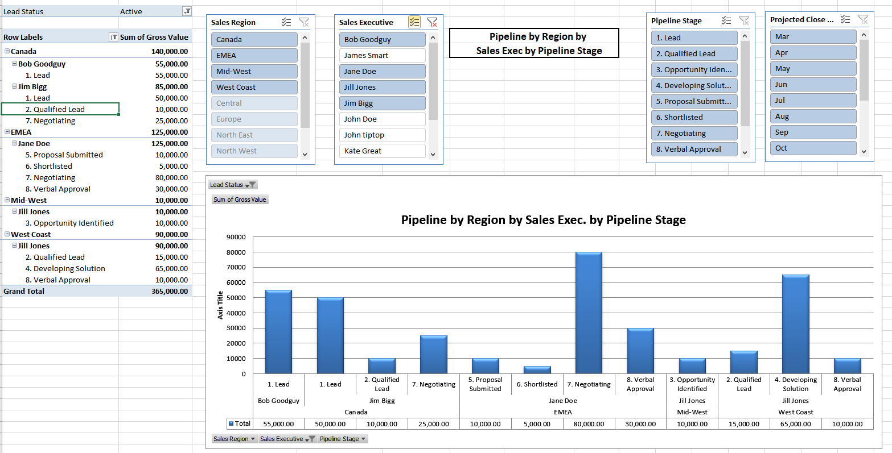Enable multi-select on the Projected Close slicer
892x453 pixels.
[x=846, y=19]
